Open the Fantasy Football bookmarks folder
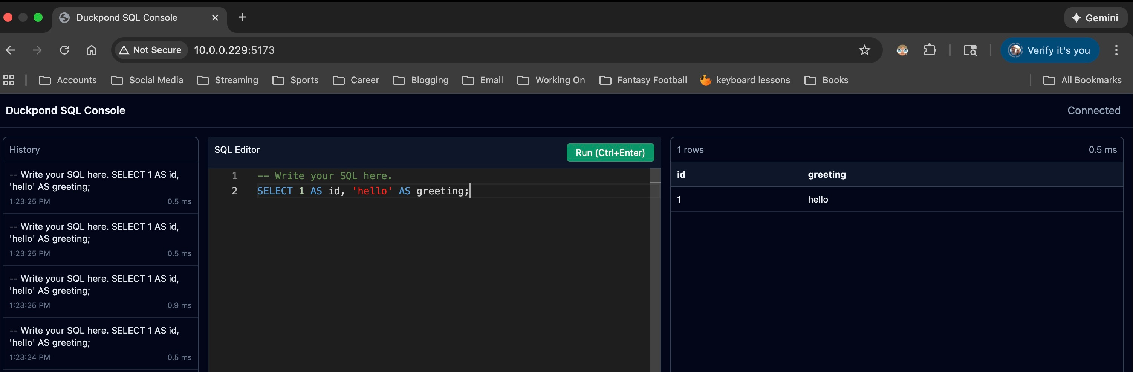1133x372 pixels. coord(643,80)
